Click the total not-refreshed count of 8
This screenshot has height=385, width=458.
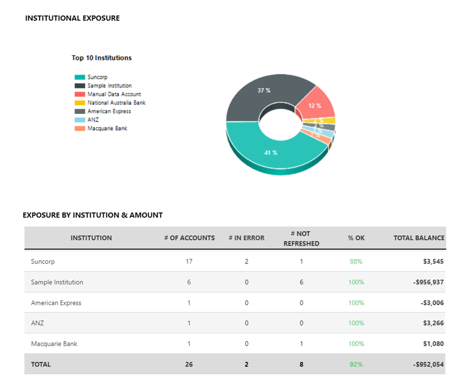(x=302, y=364)
